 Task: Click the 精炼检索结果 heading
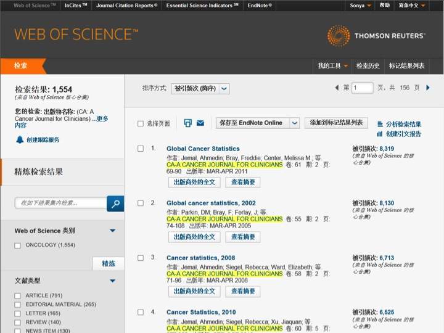(38, 172)
